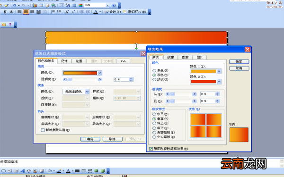Image resolution: width=284 pixels, height=177 pixels.
Task: Click the Insert Hyperlink globe icon
Action: tap(53, 5)
